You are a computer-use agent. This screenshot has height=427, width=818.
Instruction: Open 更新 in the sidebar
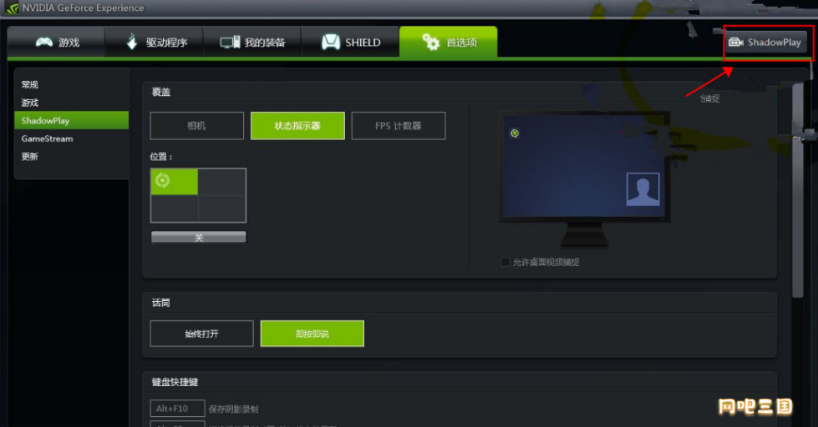pyautogui.click(x=30, y=156)
